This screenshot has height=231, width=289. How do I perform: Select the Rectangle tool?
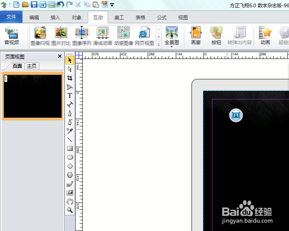point(70,148)
